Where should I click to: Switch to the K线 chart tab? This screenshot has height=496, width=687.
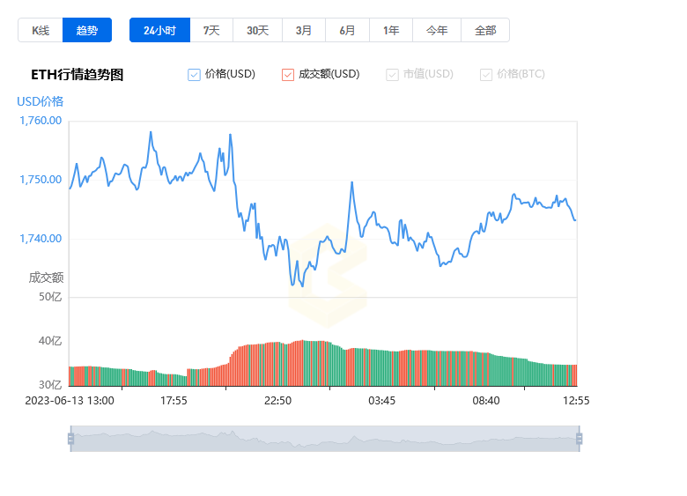pos(41,30)
